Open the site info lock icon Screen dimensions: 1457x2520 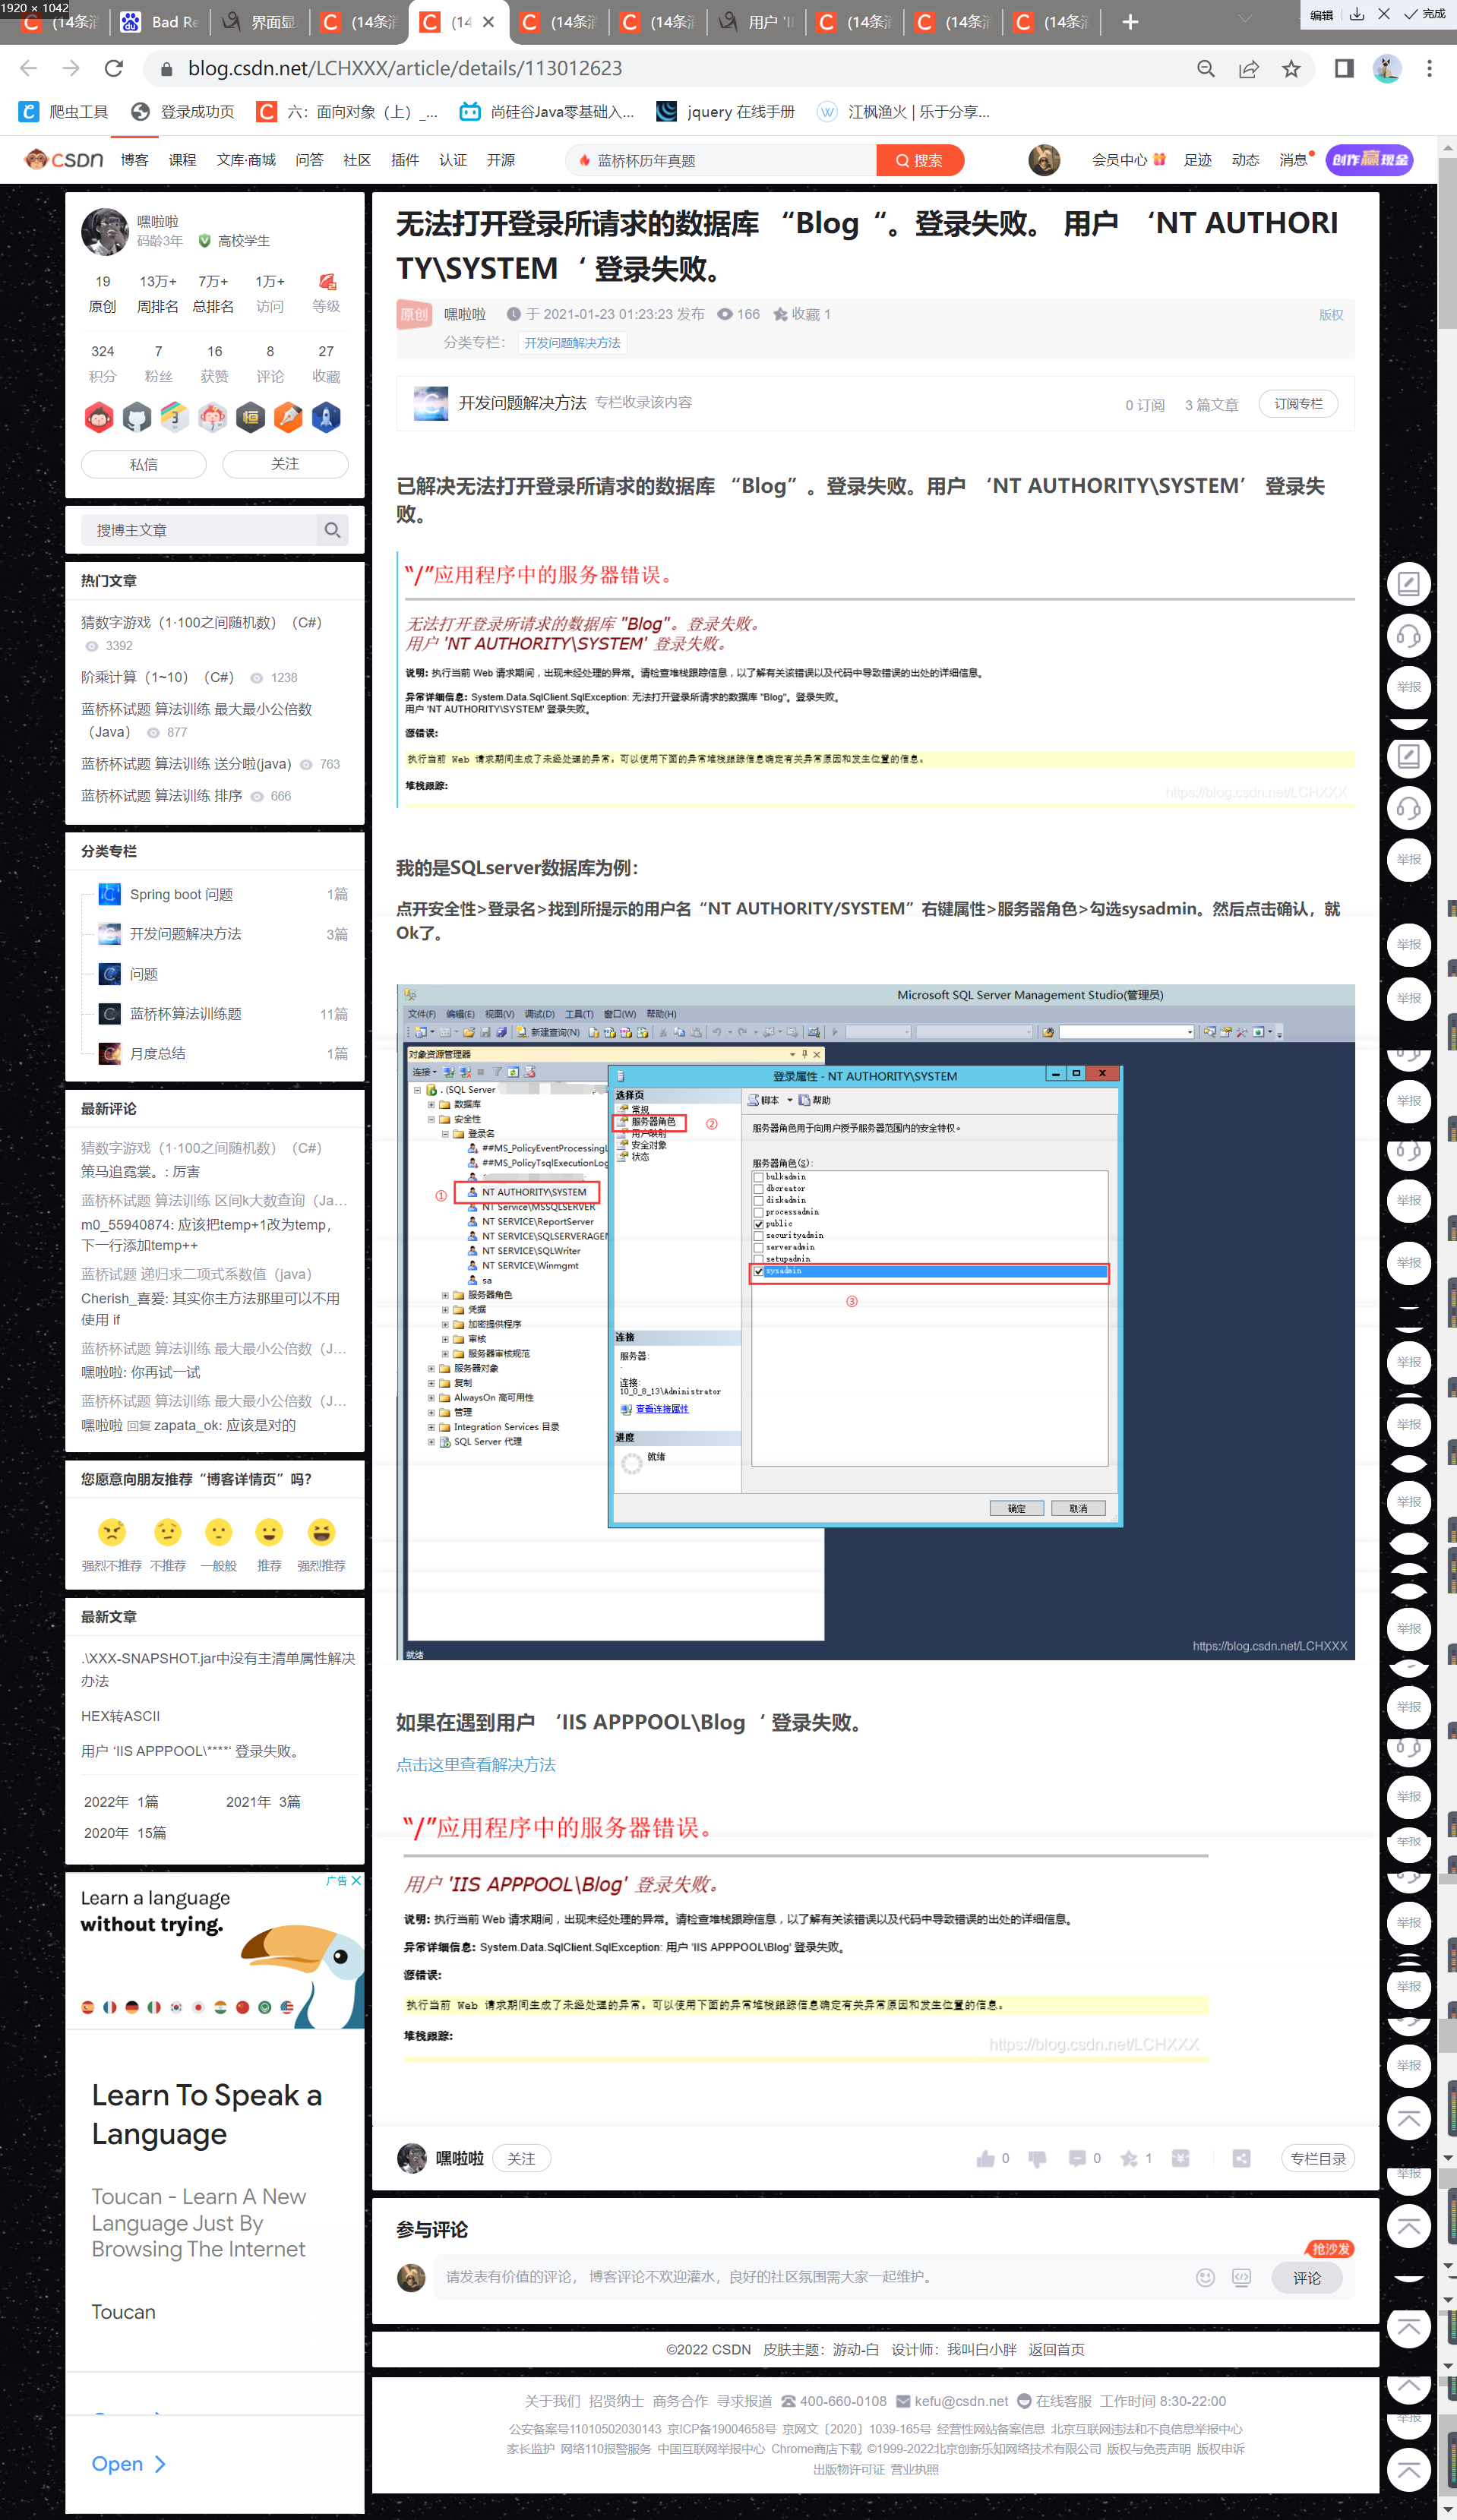tap(166, 69)
